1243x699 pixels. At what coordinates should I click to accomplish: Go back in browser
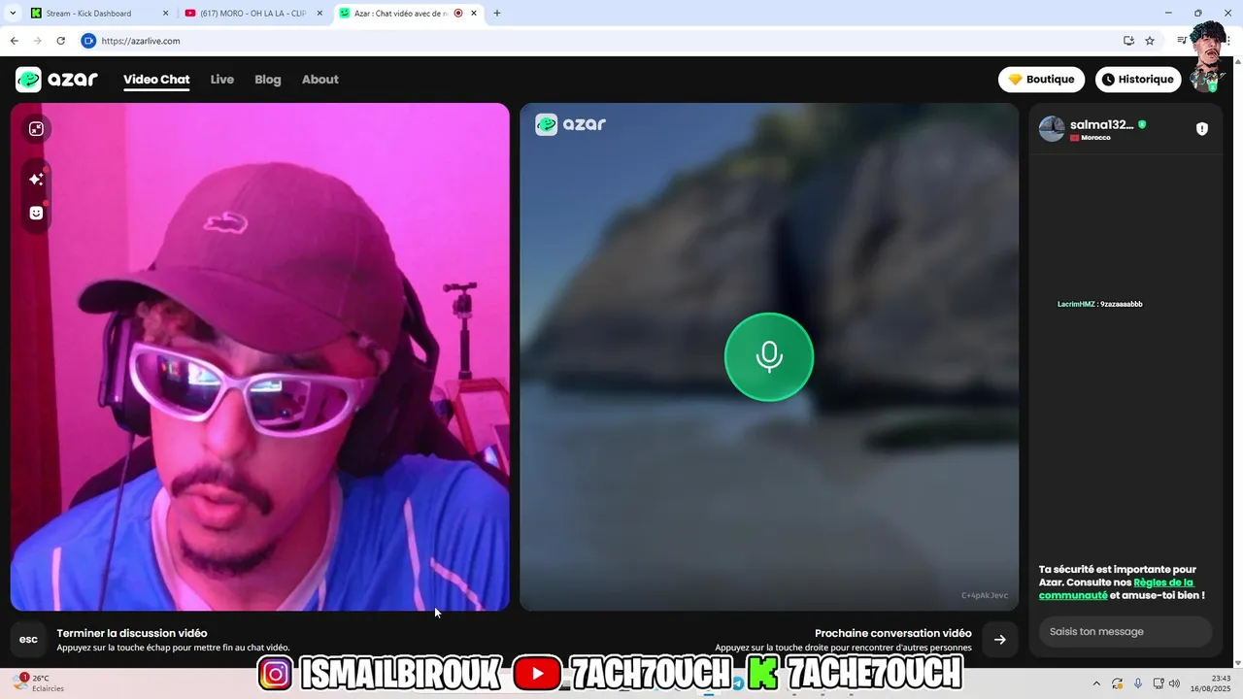tap(14, 41)
